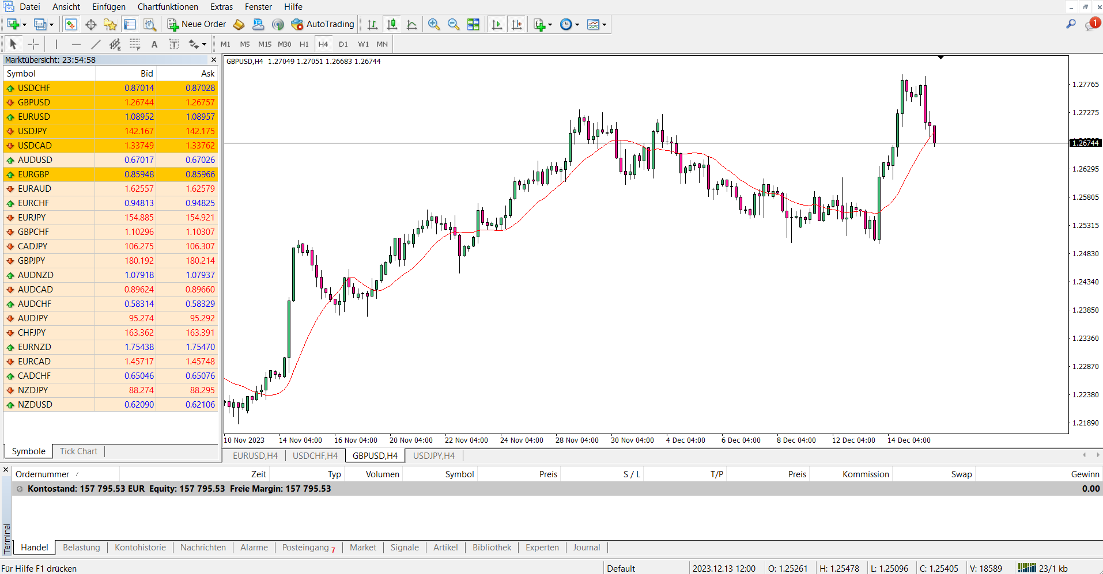Zoom out of the chart
The height and width of the screenshot is (574, 1103).
454,24
